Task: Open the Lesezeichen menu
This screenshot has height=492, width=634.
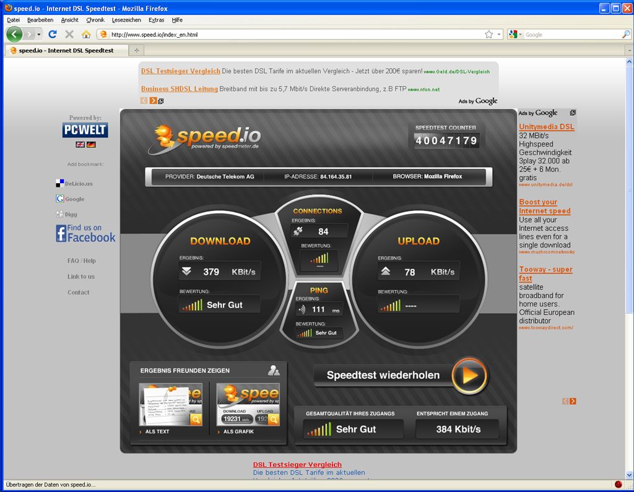Action: tap(126, 20)
